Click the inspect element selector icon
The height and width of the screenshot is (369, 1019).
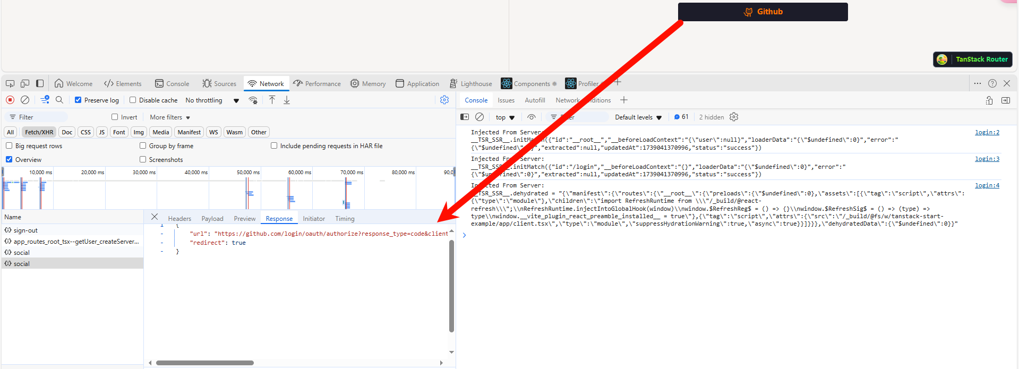point(10,83)
